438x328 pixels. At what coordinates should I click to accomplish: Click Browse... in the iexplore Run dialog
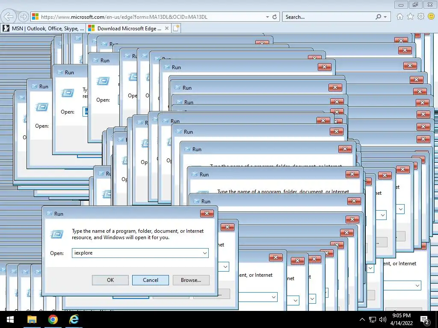click(191, 280)
